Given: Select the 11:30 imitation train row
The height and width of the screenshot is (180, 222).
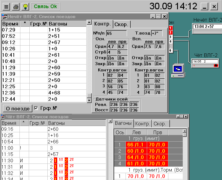Looking at the screenshot, I should pos(54,160).
